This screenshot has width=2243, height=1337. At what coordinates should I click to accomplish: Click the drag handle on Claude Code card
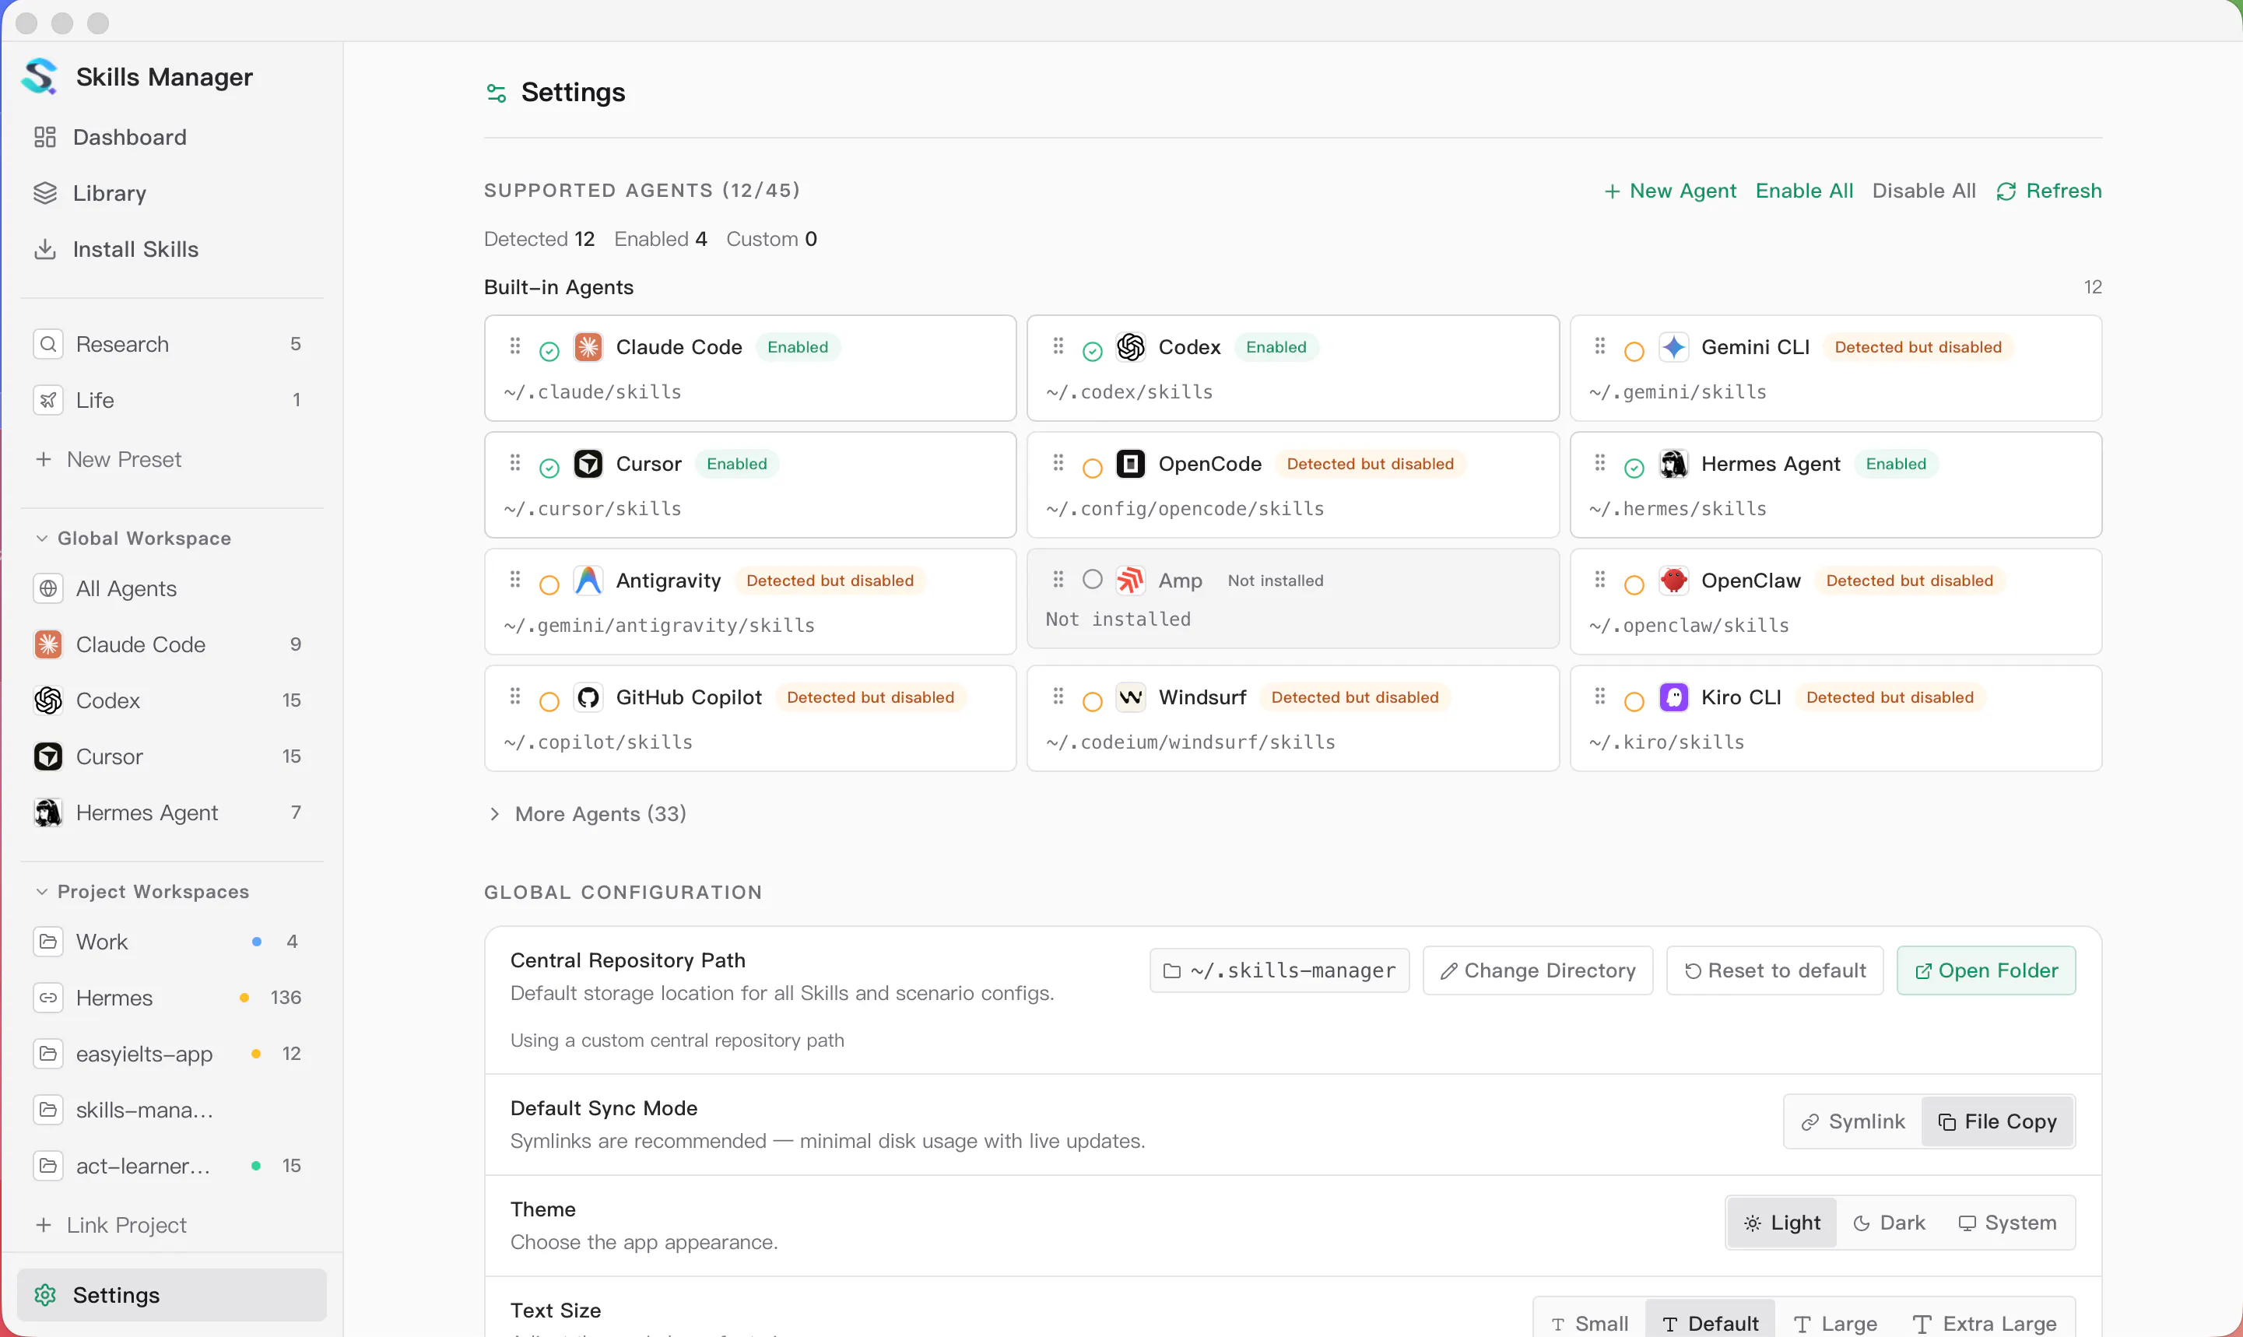515,346
